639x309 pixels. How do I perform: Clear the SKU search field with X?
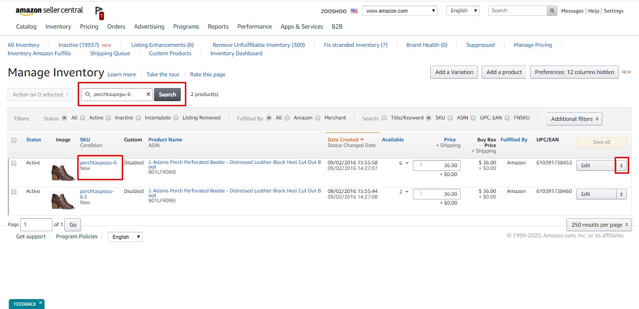pos(148,95)
